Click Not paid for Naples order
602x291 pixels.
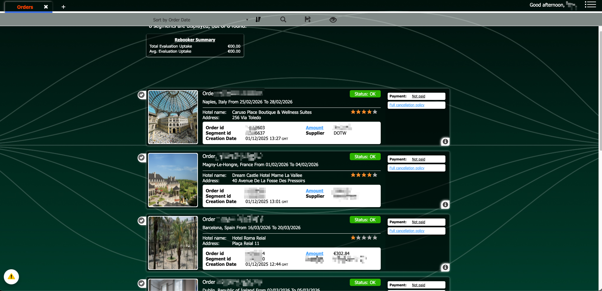(419, 96)
